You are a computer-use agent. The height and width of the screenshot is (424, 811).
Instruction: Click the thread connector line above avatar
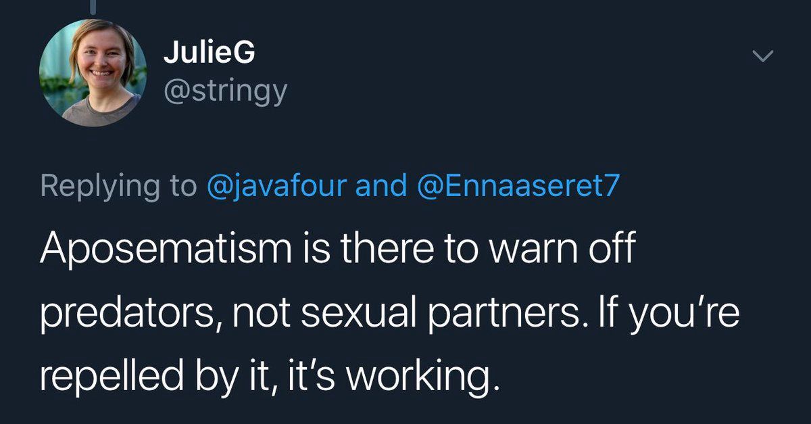pos(93,5)
